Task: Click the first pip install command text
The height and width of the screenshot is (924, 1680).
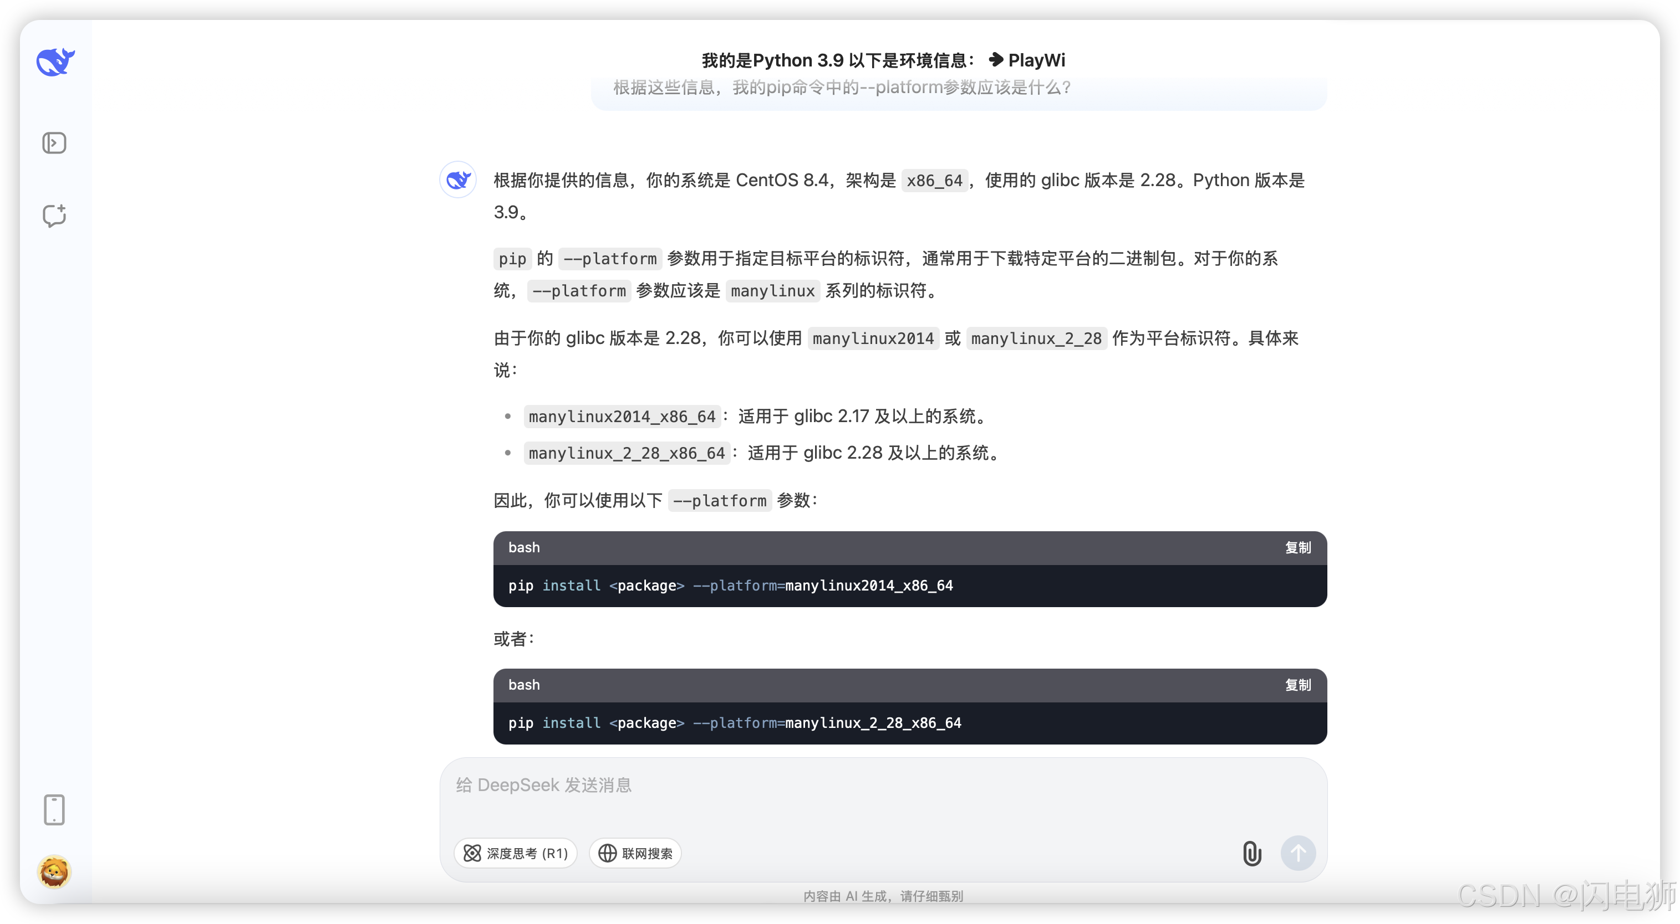Action: point(730,585)
